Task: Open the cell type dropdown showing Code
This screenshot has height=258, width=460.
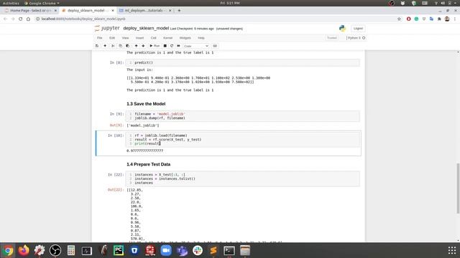Action: 196,46
